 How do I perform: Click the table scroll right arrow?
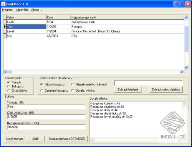coord(182,72)
